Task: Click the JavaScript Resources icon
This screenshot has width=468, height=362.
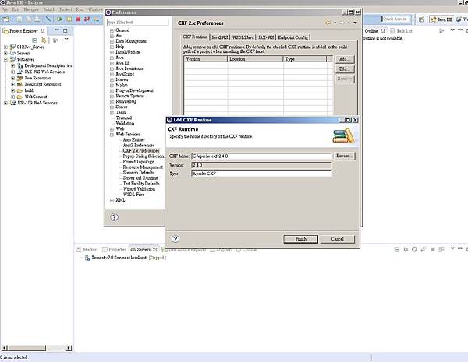Action: coord(20,84)
